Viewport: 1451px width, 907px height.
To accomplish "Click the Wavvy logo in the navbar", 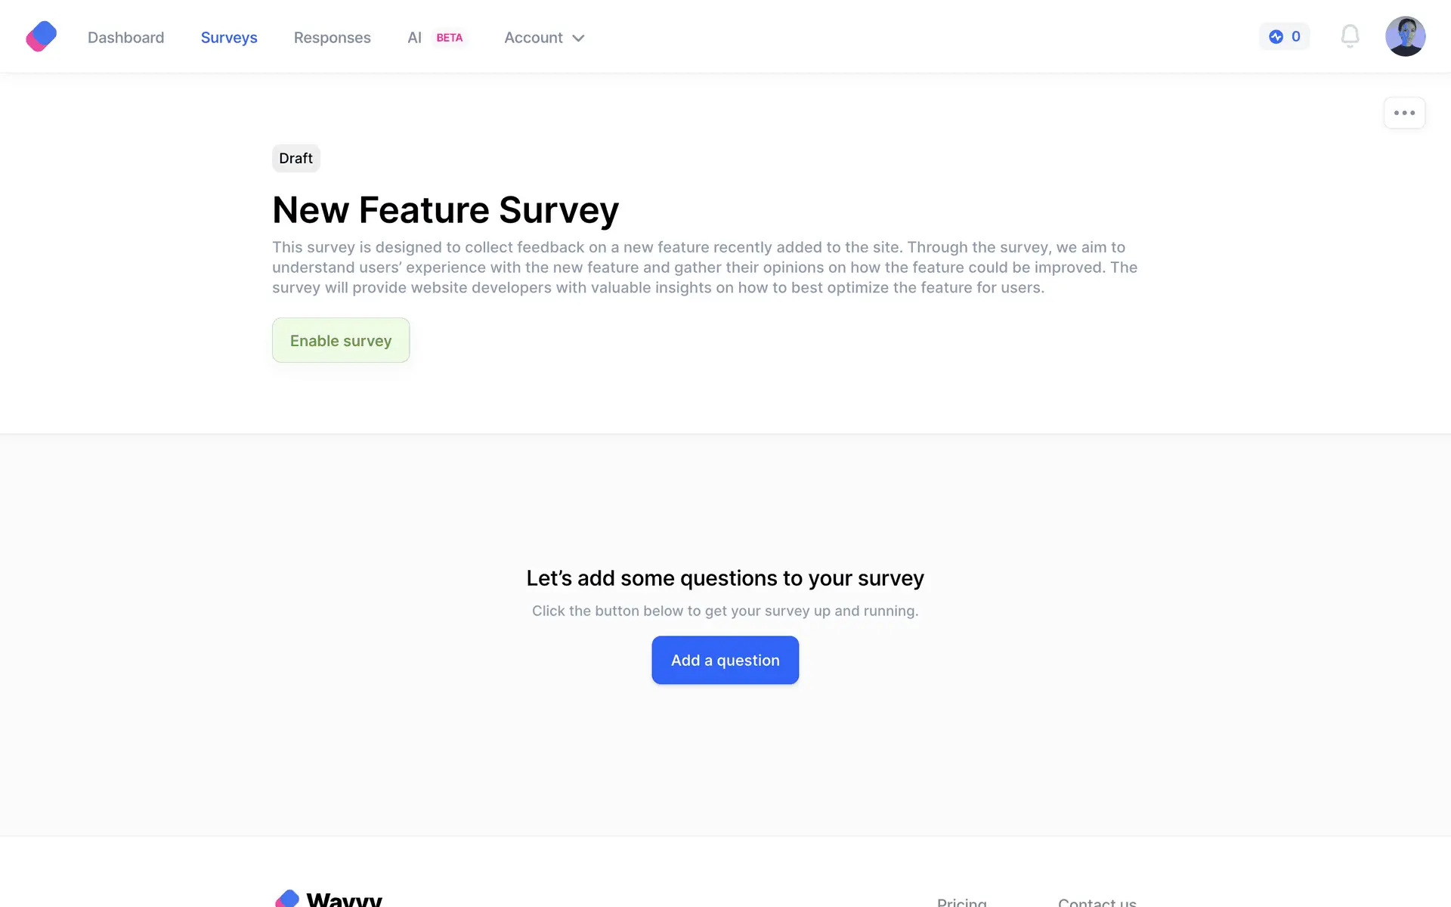I will click(x=42, y=36).
